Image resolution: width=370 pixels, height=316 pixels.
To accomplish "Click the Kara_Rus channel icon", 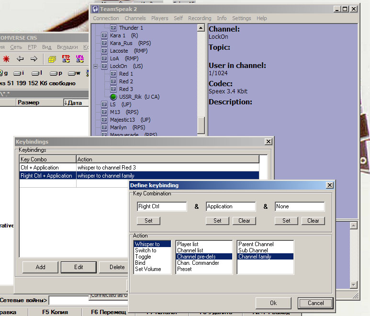I will [104, 43].
